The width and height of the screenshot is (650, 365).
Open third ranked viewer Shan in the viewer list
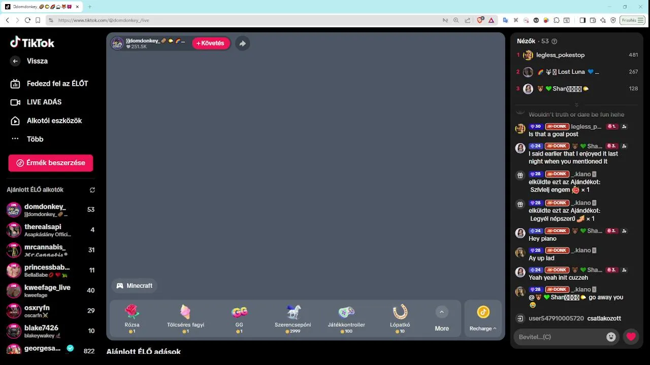[577, 89]
